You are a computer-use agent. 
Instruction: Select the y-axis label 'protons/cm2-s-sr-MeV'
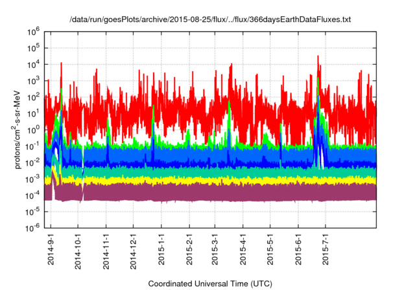tap(17, 129)
